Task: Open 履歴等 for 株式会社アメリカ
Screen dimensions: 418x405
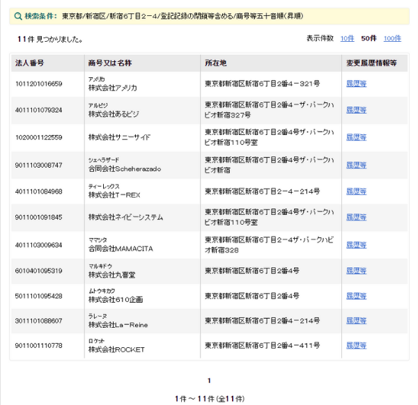Action: click(x=356, y=84)
